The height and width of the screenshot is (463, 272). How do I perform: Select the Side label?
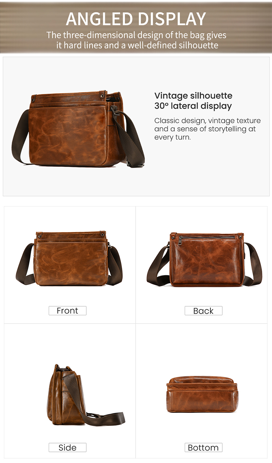click(x=67, y=447)
